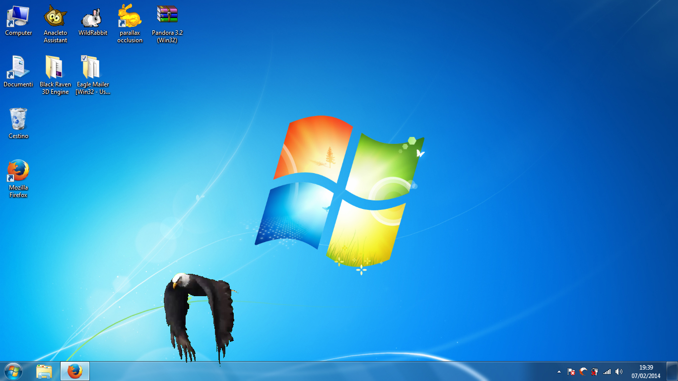Select the Mozilla Firefox desktop shortcut
678x381 pixels.
[18, 179]
